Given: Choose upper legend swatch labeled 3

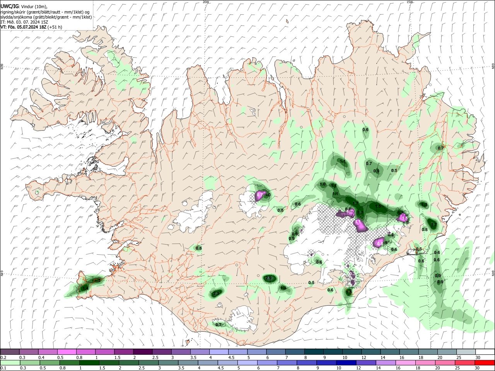Looking at the screenshot, I should click(180, 352).
